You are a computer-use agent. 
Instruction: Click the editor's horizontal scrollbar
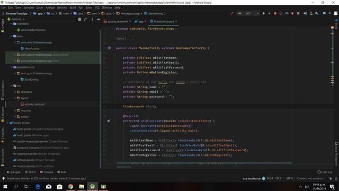pos(204,163)
